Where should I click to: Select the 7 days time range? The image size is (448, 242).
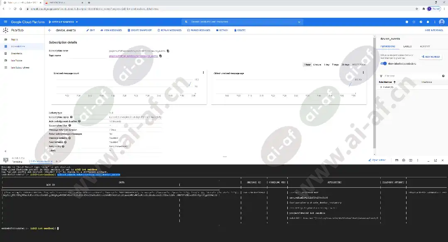pyautogui.click(x=335, y=65)
